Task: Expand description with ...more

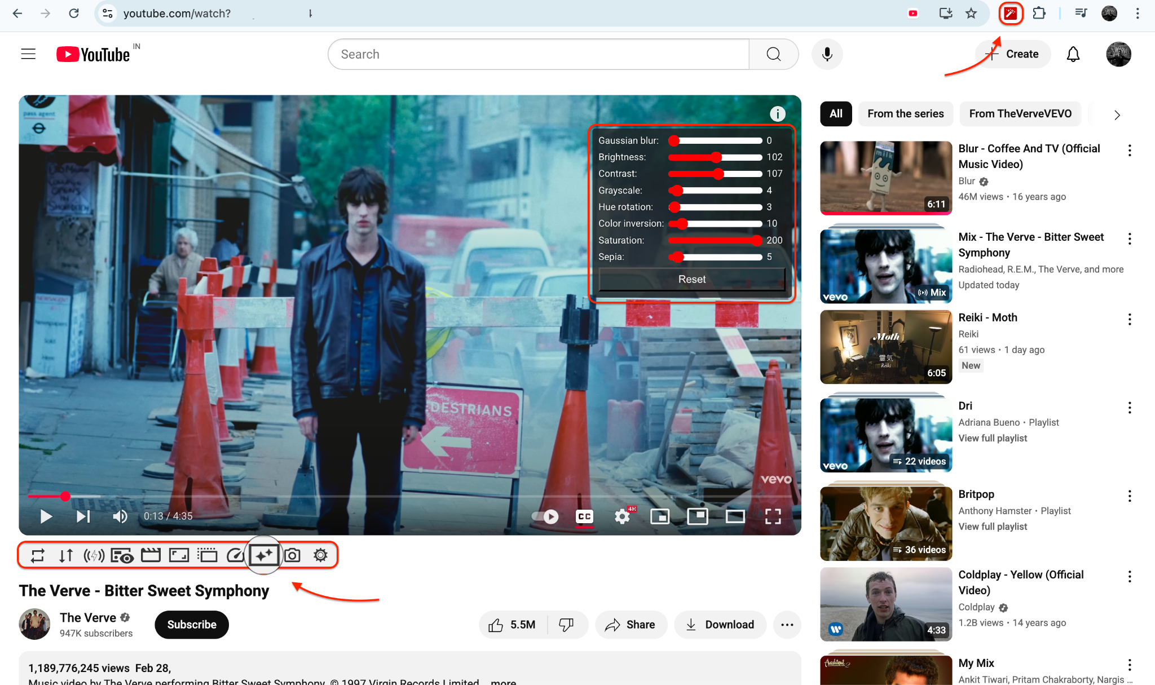Action: 503,681
